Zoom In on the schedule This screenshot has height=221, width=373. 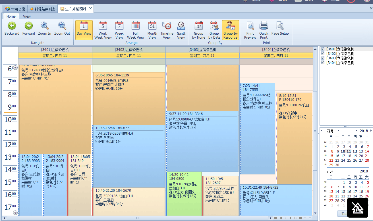44,29
